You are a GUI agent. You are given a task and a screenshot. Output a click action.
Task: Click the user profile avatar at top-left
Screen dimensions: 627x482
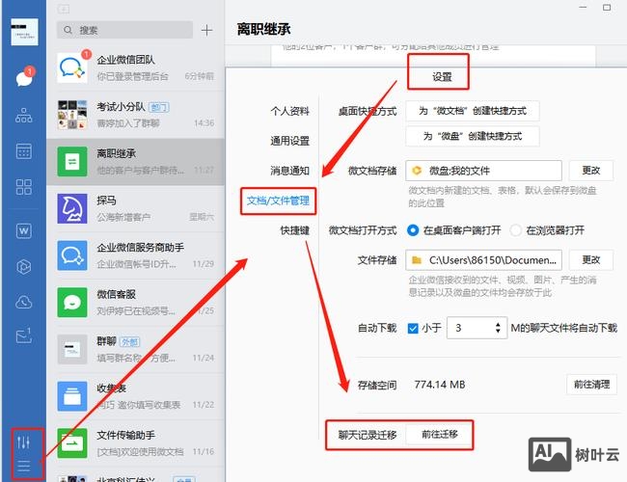[24, 32]
